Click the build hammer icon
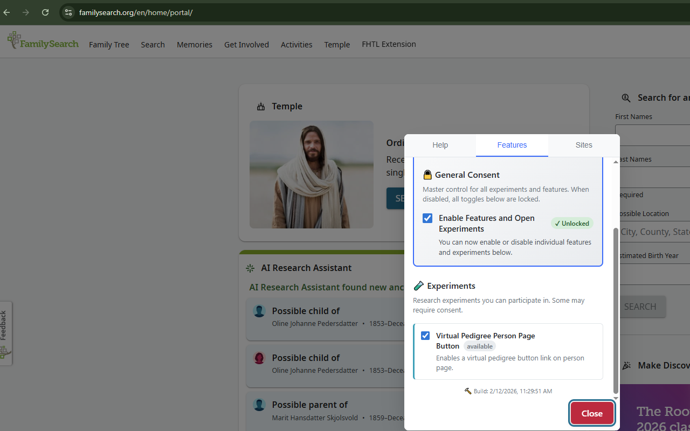This screenshot has width=690, height=431. pyautogui.click(x=468, y=391)
